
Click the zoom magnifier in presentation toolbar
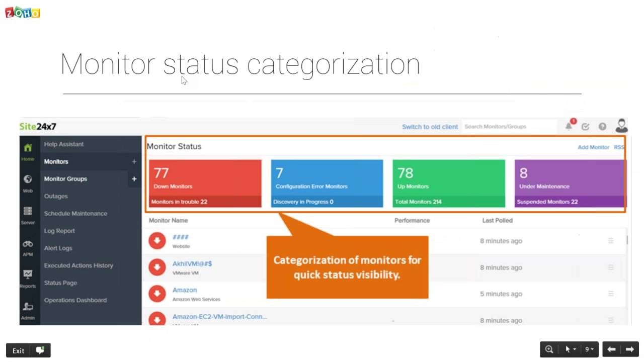549,349
